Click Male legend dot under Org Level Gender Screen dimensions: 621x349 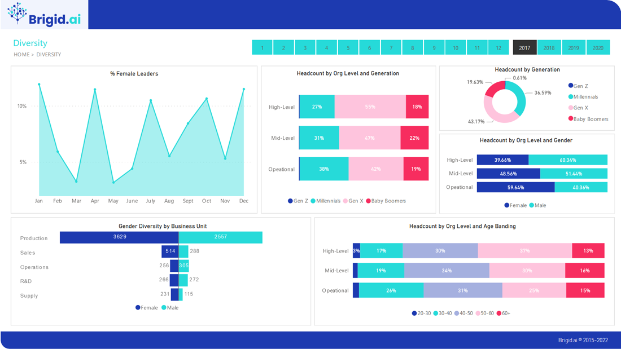click(x=531, y=206)
